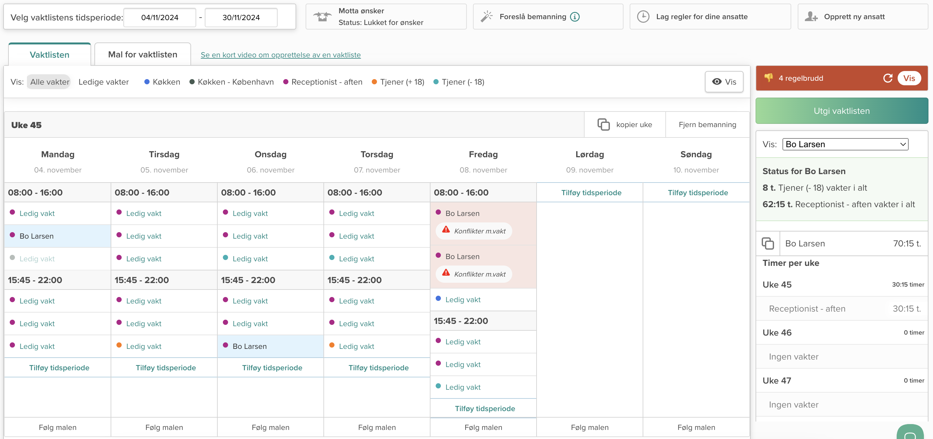
Task: Click the refresh icon in regelbrudd bar
Action: (888, 78)
